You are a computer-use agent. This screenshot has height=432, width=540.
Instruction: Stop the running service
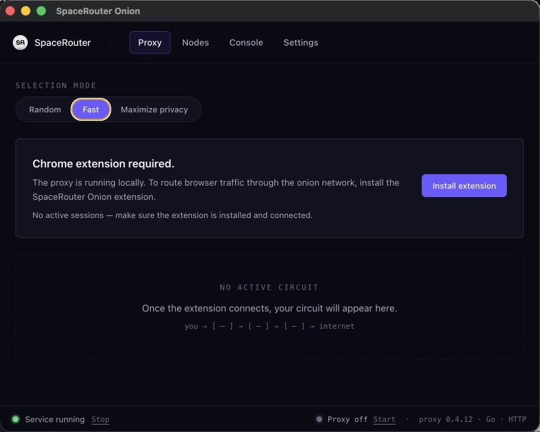coord(100,419)
